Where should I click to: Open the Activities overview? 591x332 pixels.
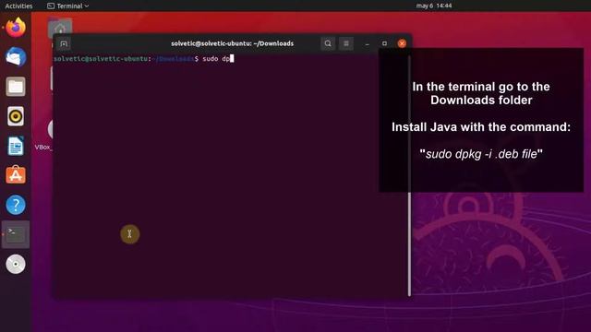tap(18, 6)
